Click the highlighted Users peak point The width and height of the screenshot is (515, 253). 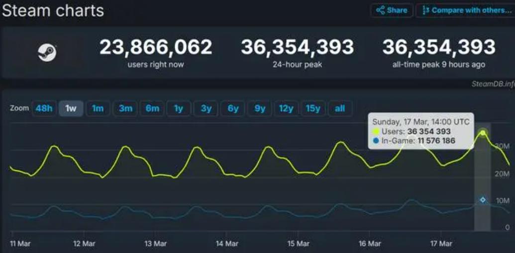[x=483, y=133]
